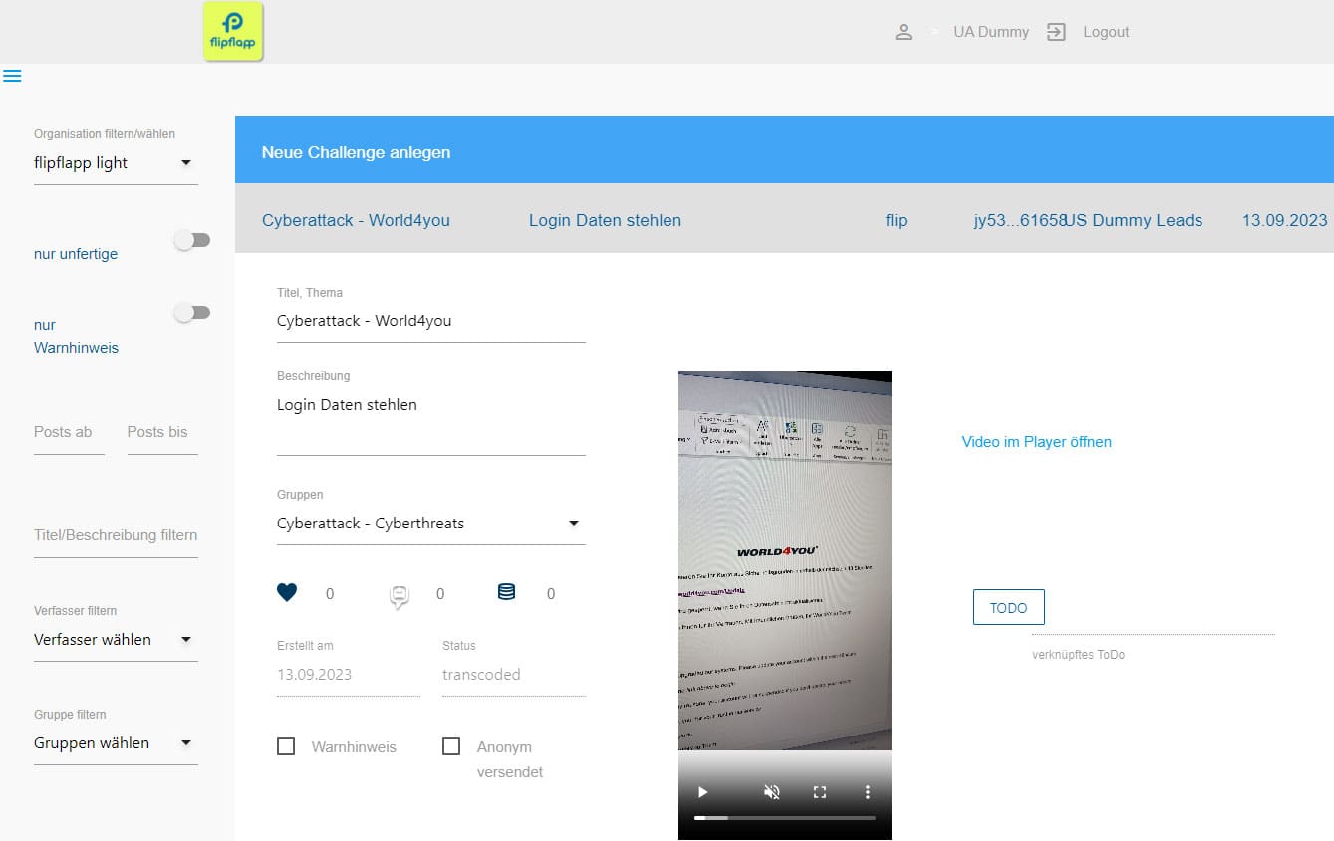Screen dimensions: 1334x841
Task: Click 'US Dummy Leads' in row
Action: pos(1135,220)
